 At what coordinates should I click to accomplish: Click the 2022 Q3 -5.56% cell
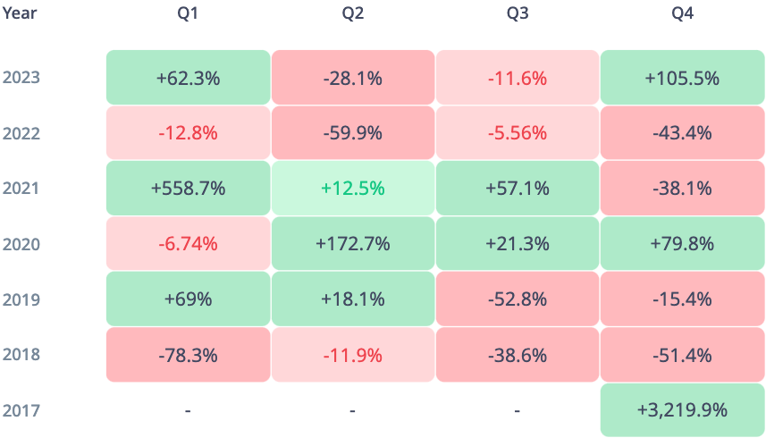(518, 133)
